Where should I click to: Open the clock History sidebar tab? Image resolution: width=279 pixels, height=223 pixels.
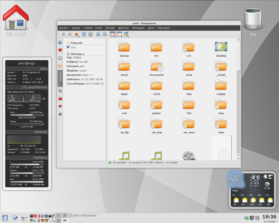coord(60,58)
